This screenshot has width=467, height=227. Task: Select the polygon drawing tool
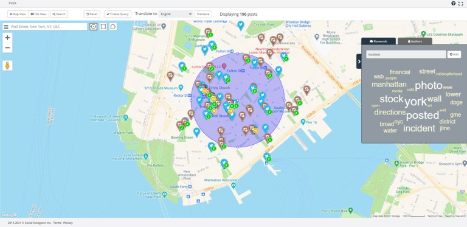[113, 27]
